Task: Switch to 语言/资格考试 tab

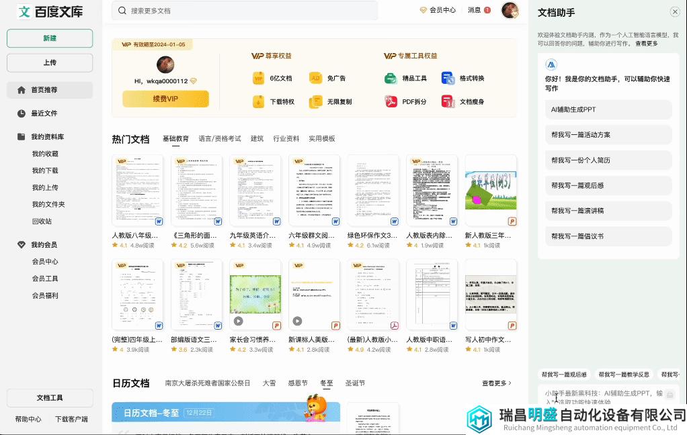Action: coord(220,139)
